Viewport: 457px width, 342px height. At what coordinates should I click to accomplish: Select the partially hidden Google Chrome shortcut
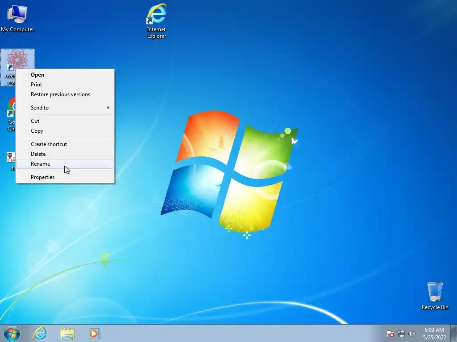[11, 114]
